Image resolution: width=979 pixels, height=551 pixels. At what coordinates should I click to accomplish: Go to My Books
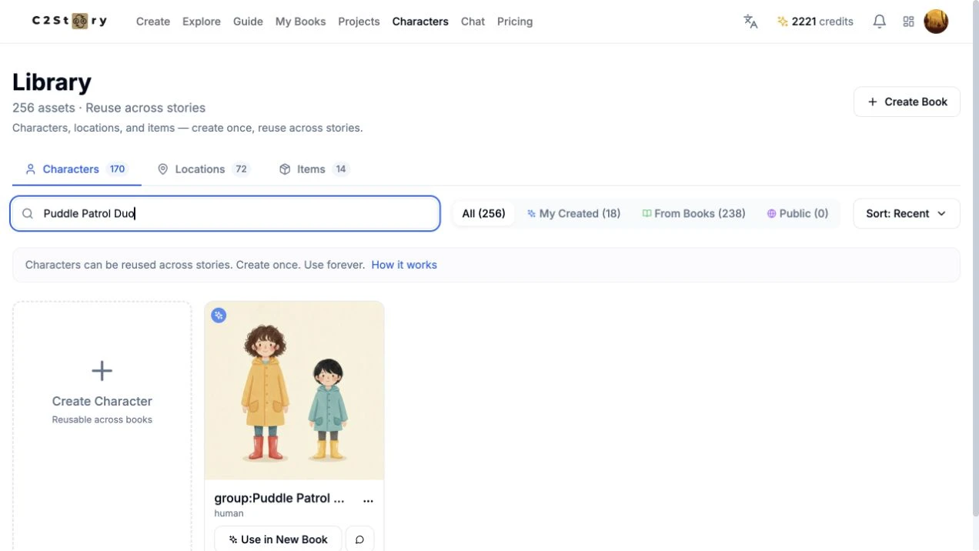pos(300,22)
